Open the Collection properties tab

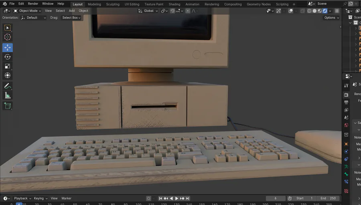(x=346, y=135)
